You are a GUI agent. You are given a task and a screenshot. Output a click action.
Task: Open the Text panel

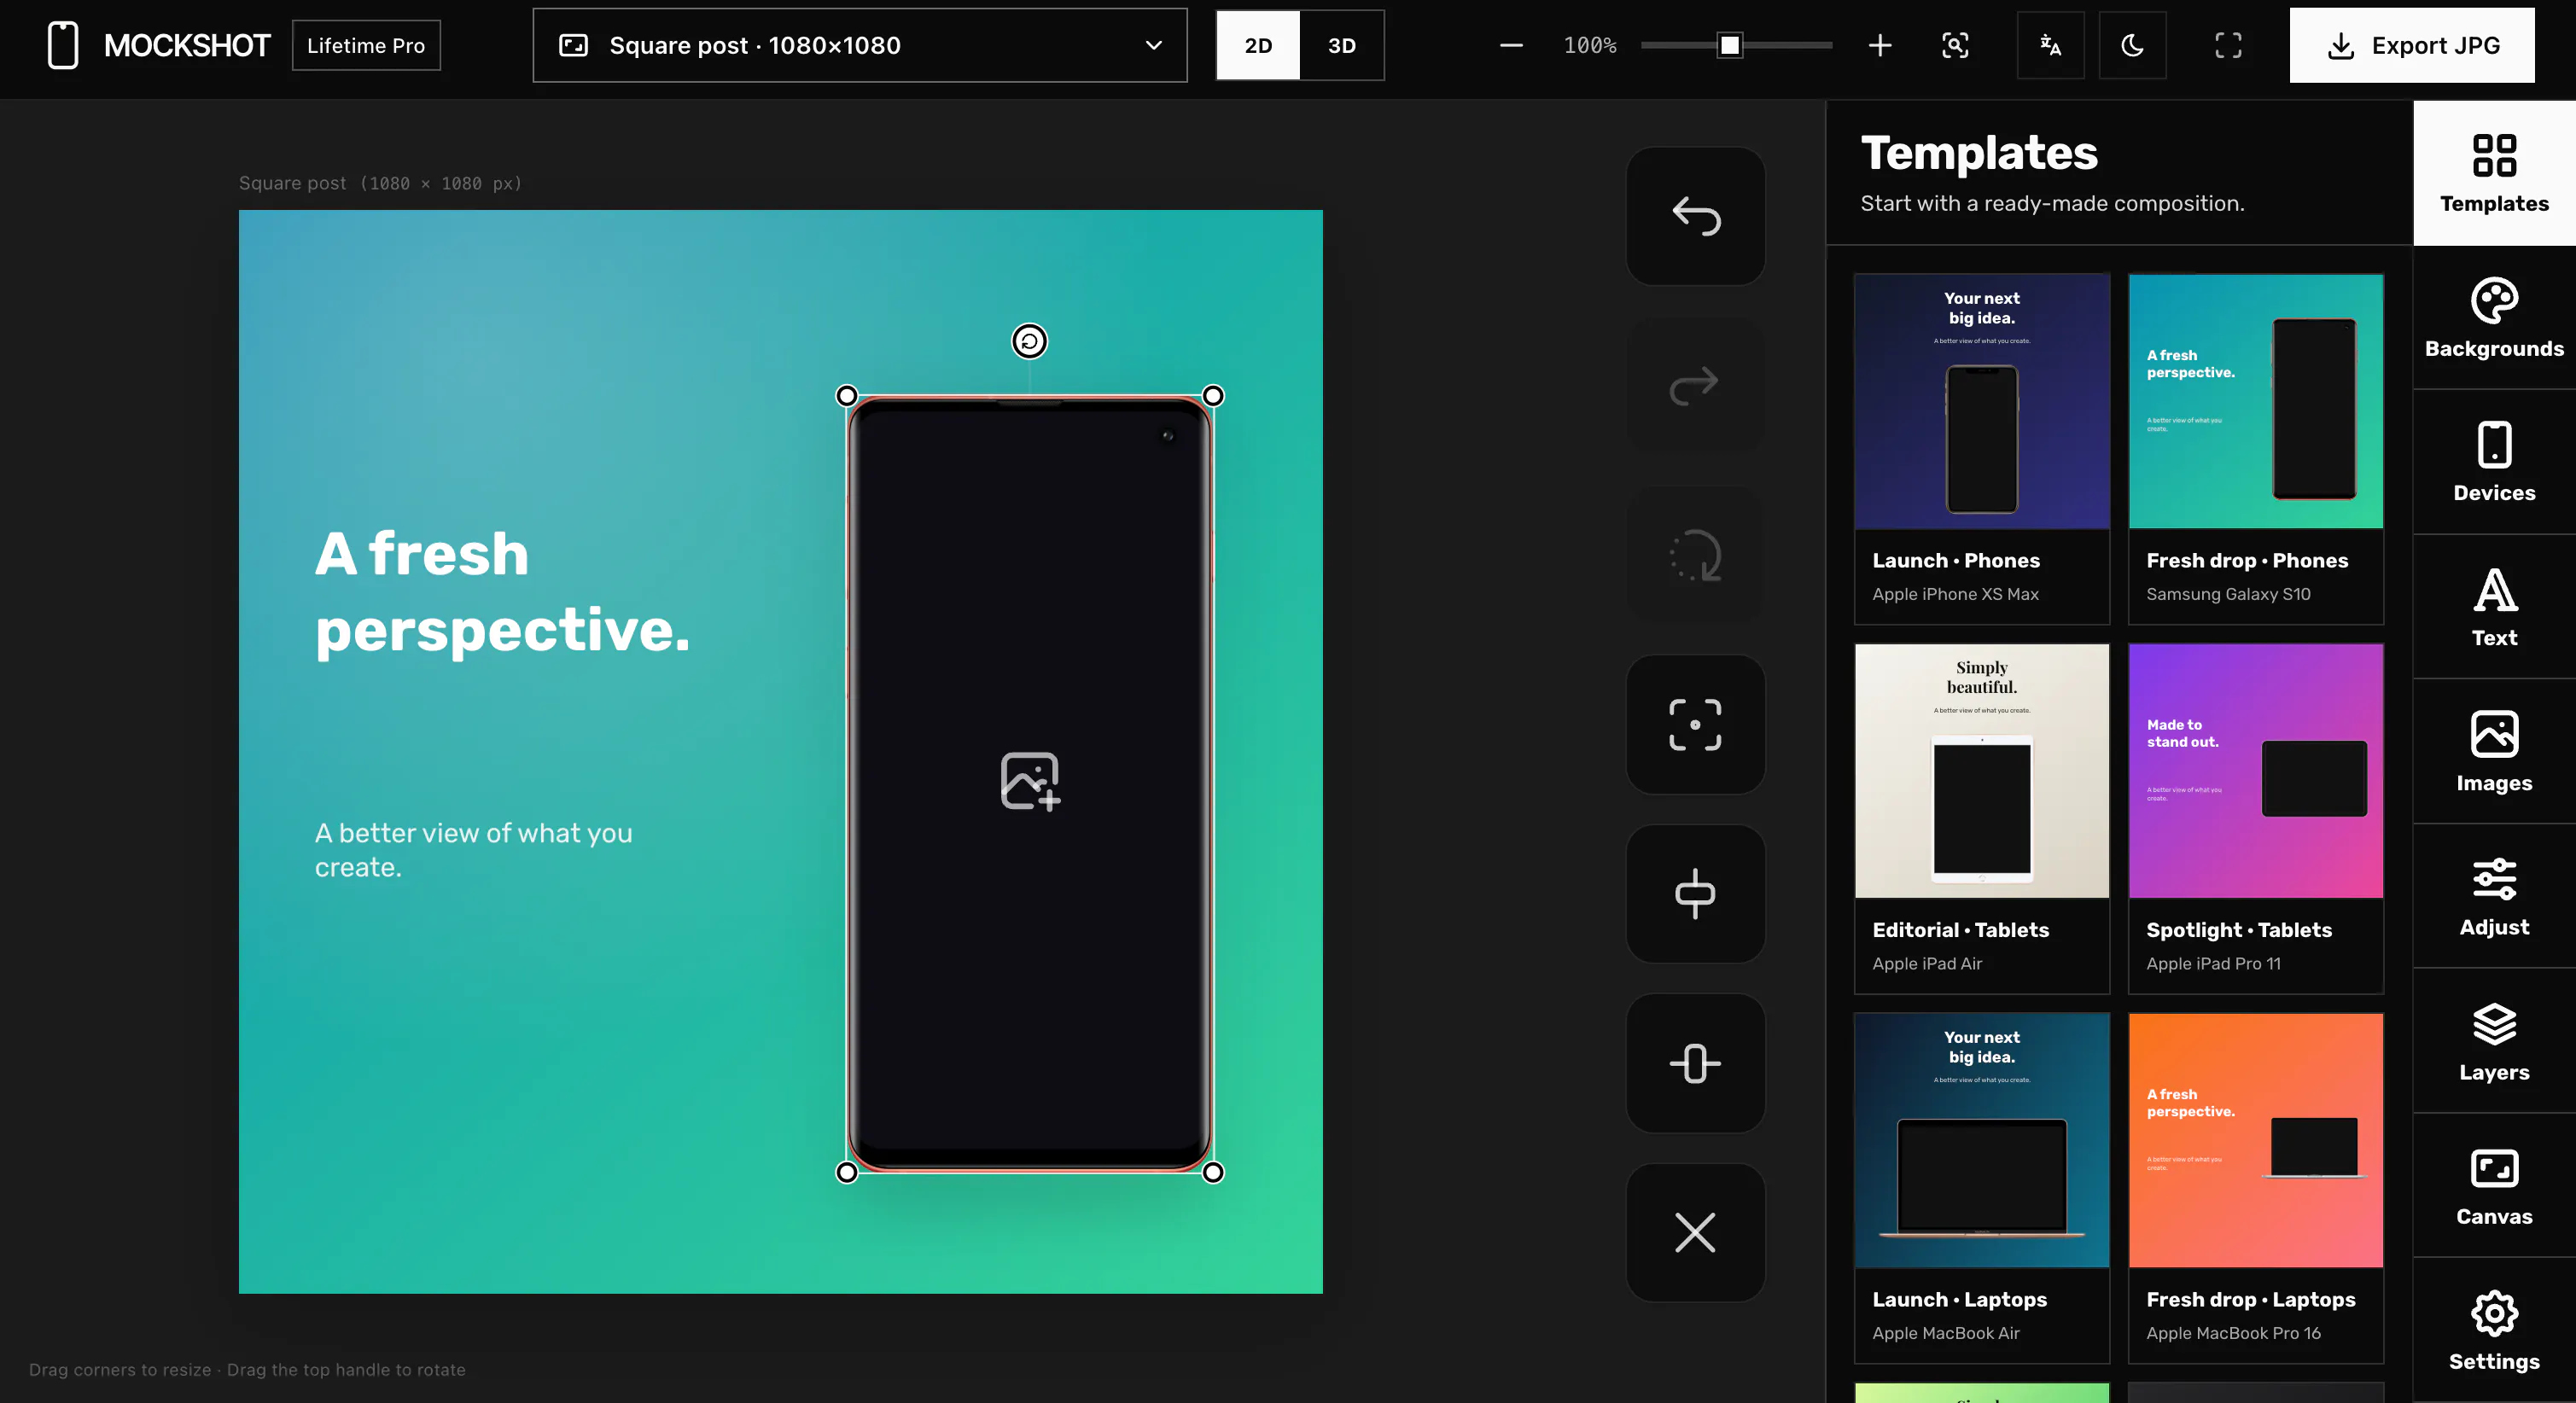click(x=2494, y=607)
